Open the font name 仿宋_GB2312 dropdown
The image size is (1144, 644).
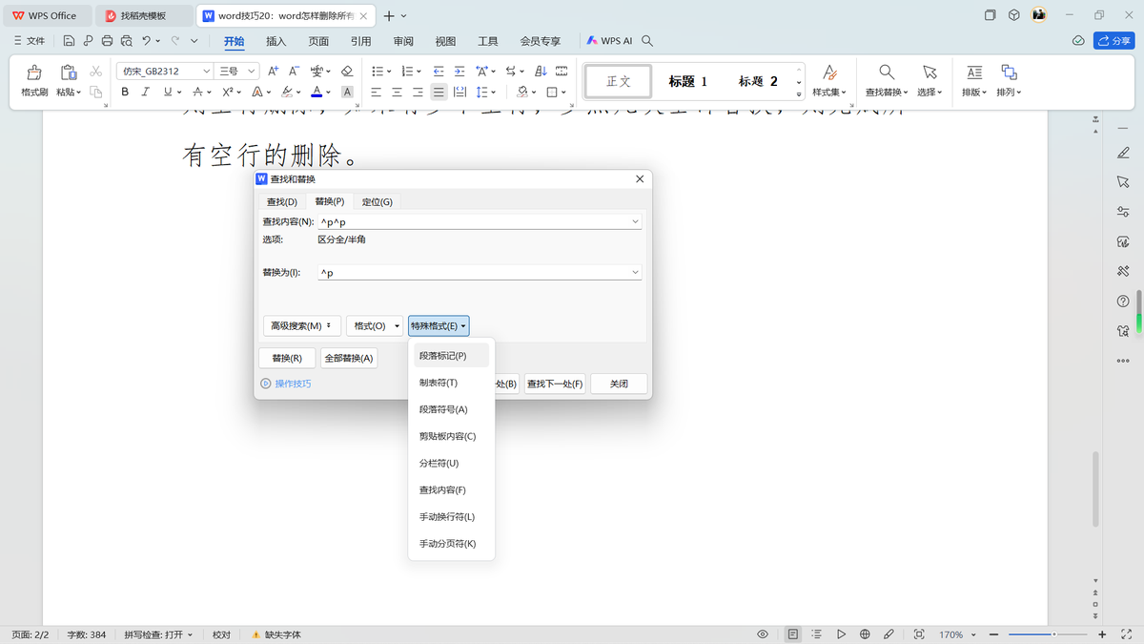click(206, 72)
